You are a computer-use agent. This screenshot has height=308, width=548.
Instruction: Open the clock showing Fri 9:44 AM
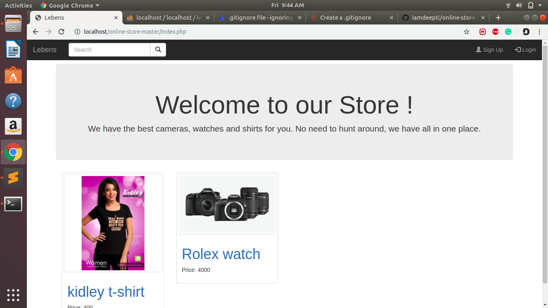(288, 5)
